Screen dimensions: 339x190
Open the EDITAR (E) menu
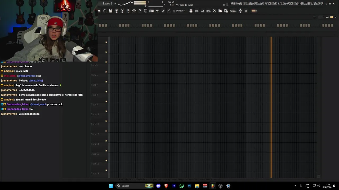(247, 4)
